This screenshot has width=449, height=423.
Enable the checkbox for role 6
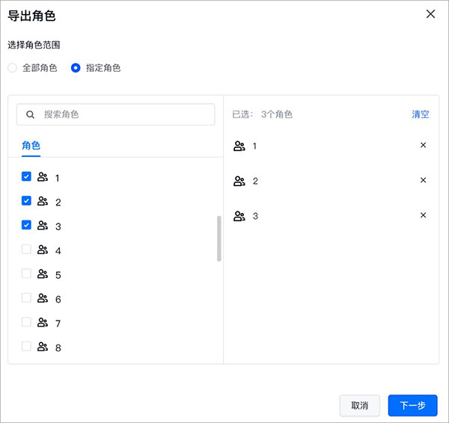(x=26, y=298)
